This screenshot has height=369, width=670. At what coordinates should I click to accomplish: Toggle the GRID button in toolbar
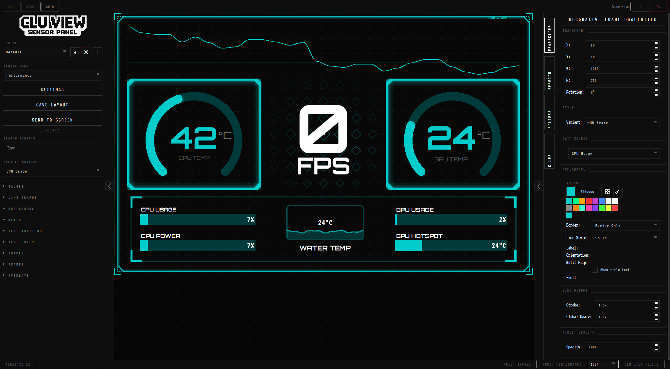[50, 7]
